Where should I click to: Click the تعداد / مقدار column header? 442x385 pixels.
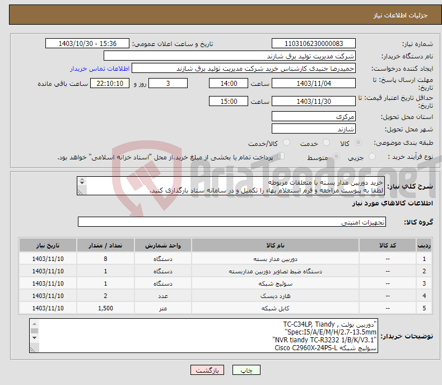tap(105, 245)
